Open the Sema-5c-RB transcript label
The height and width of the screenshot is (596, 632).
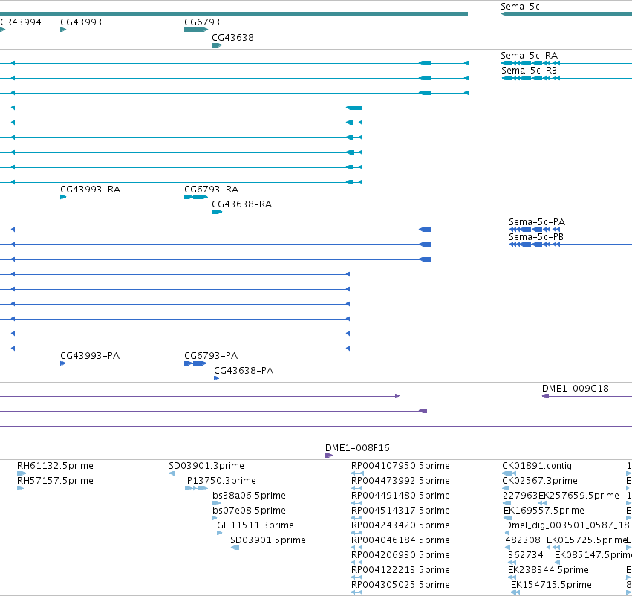click(x=529, y=70)
